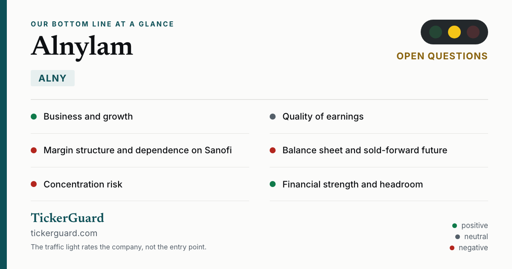
Task: Click green dot beside Business and growth
Action: tap(34, 117)
